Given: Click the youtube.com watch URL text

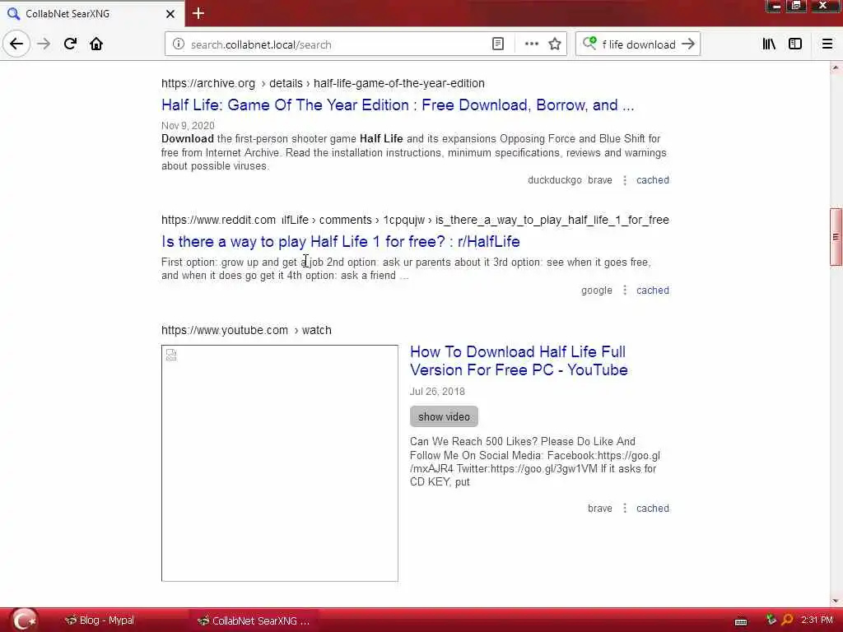Looking at the screenshot, I should [x=246, y=330].
